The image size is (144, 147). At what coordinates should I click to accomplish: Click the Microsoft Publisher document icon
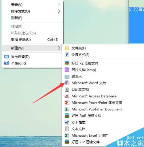(67, 109)
